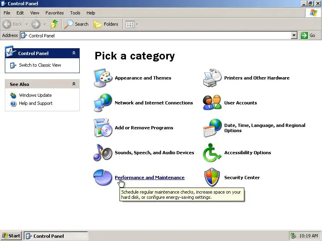Open the Tools menu
The height and width of the screenshot is (241, 322).
[75, 13]
